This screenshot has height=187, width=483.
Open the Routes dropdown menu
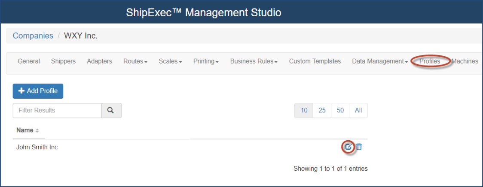(x=135, y=61)
